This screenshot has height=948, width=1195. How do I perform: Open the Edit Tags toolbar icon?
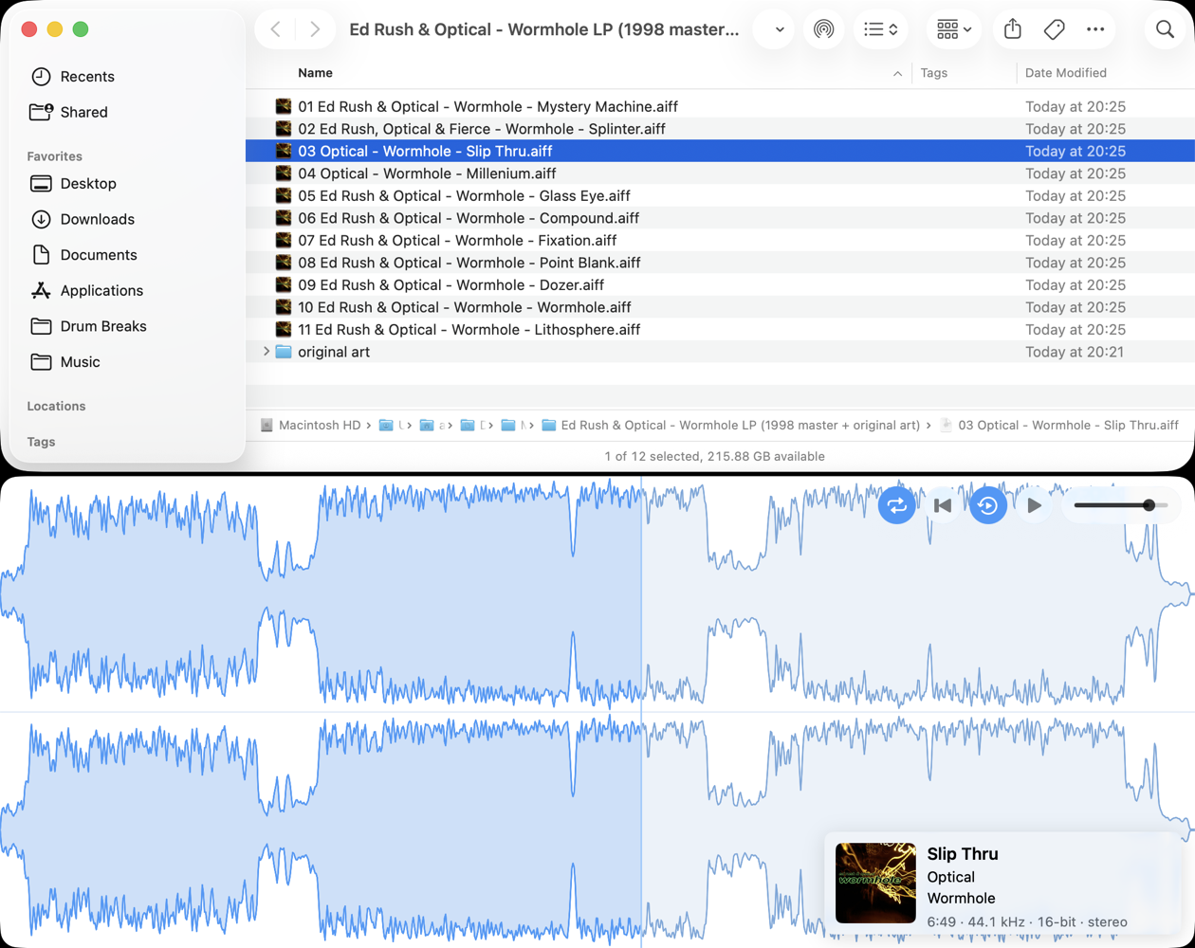pyautogui.click(x=1054, y=29)
